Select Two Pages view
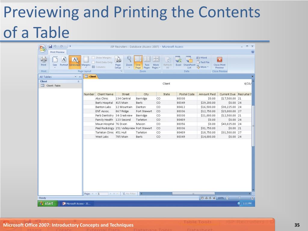Image resolution: width=308 pixels, height=231 pixels. (147, 62)
